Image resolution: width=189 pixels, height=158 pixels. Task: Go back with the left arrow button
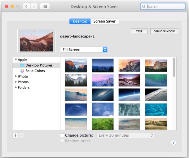click(x=27, y=6)
